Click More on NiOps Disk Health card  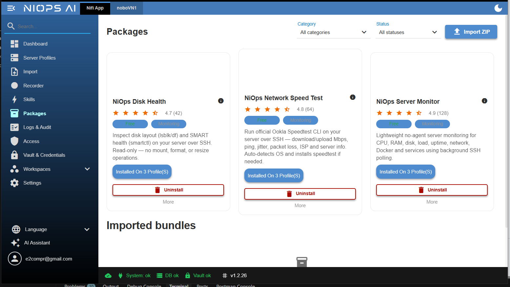tap(168, 202)
